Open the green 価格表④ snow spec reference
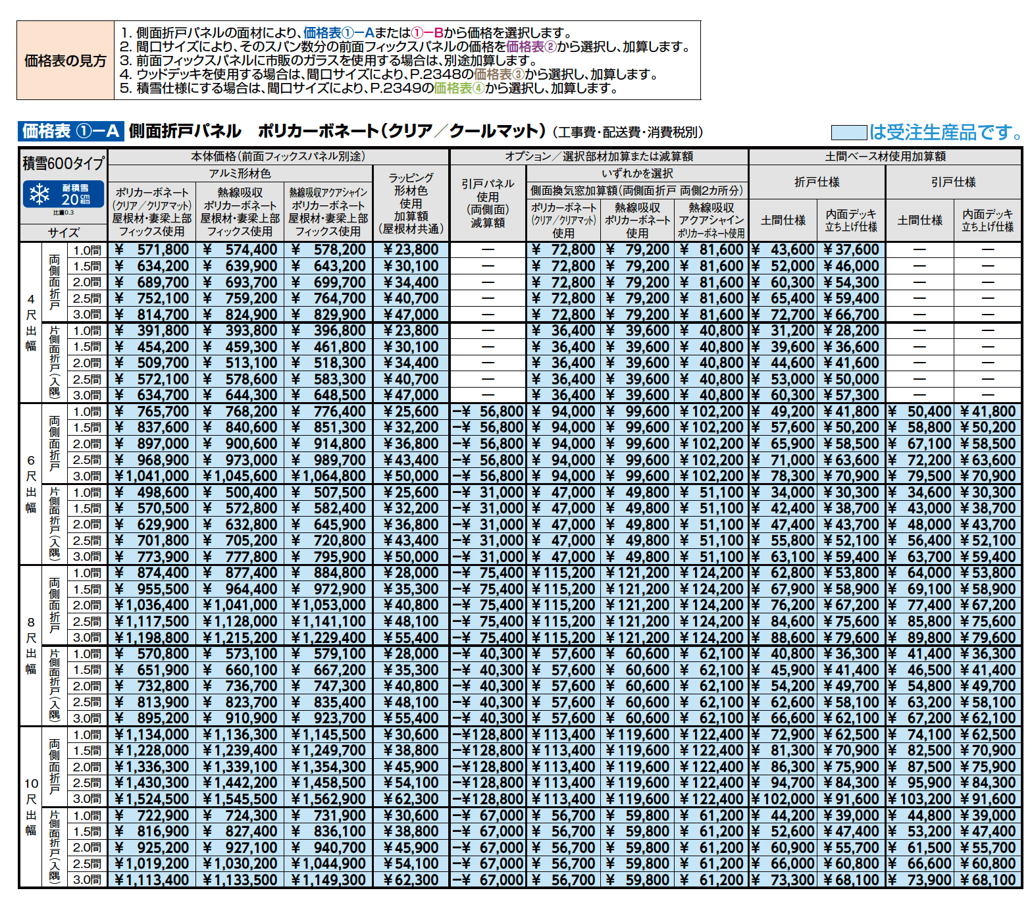The width and height of the screenshot is (1032, 899). [459, 88]
